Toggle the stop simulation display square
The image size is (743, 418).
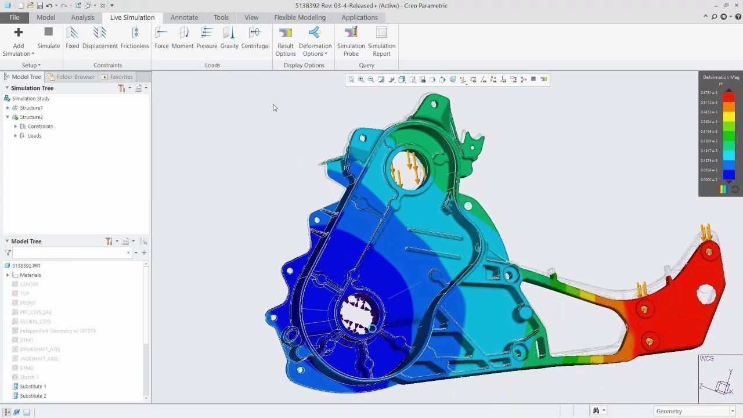pyautogui.click(x=533, y=80)
